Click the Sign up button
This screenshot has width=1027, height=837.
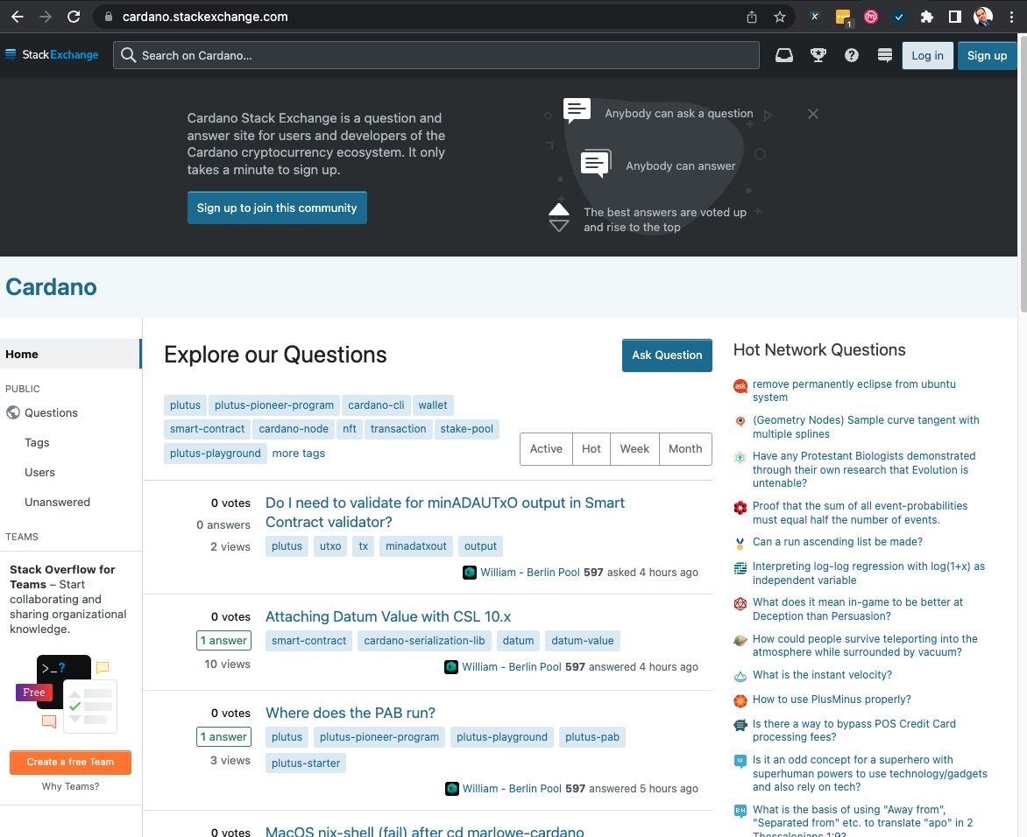pos(987,56)
